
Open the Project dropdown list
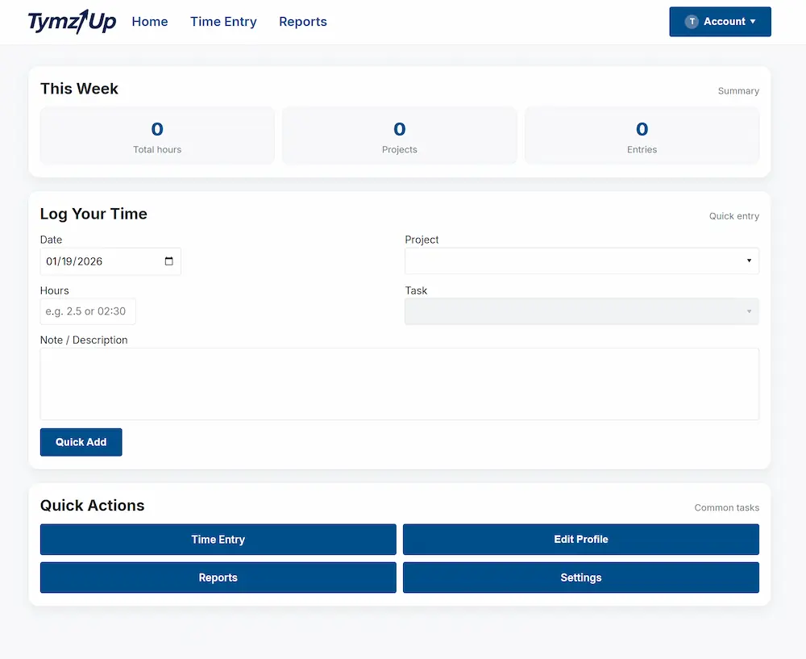coord(581,261)
